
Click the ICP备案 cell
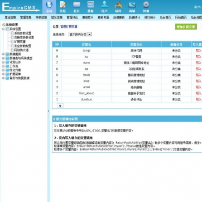coord(136,56)
